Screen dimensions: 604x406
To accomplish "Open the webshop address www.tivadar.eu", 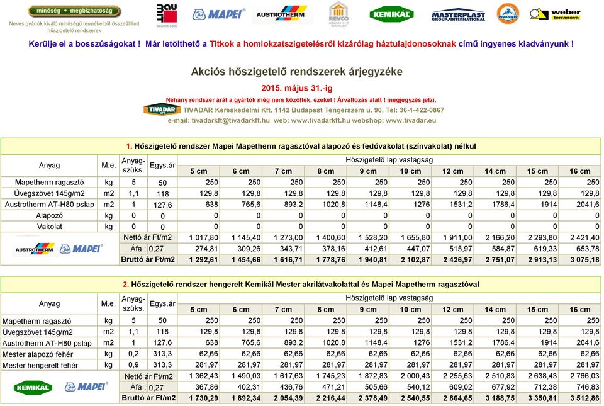I will point(411,120).
